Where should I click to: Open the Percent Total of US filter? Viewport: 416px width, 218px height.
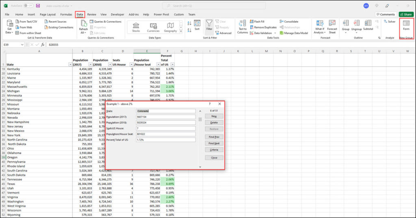[172, 64]
